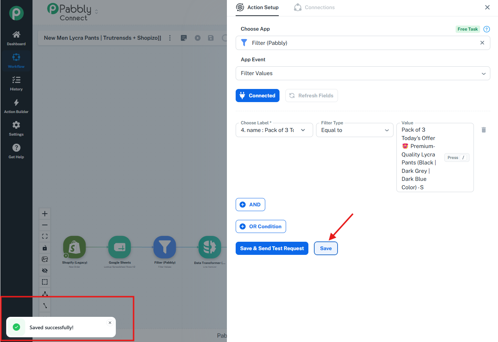Add an AND condition
This screenshot has width=498, height=342.
250,205
